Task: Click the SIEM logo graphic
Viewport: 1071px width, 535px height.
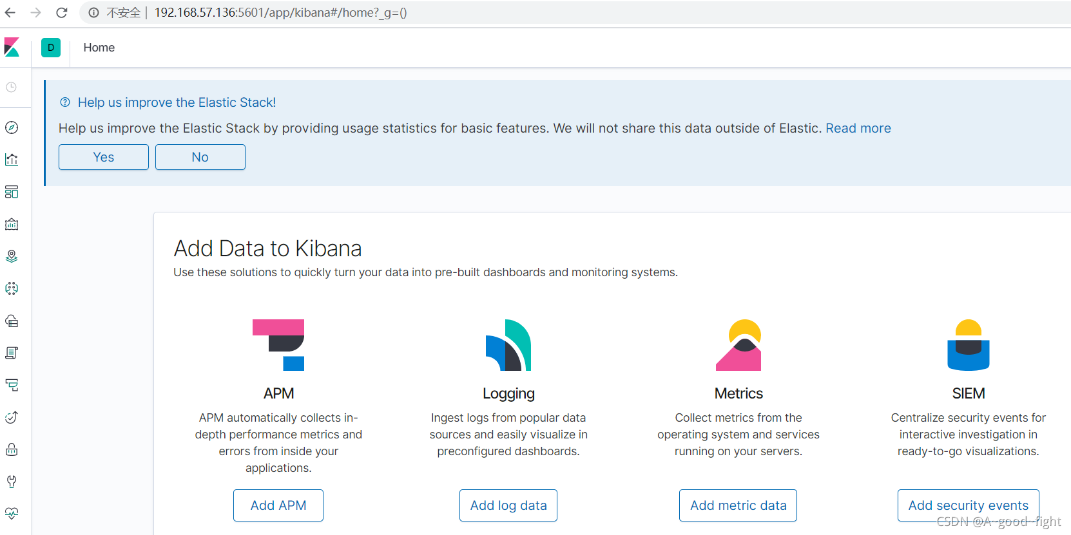Action: 969,345
